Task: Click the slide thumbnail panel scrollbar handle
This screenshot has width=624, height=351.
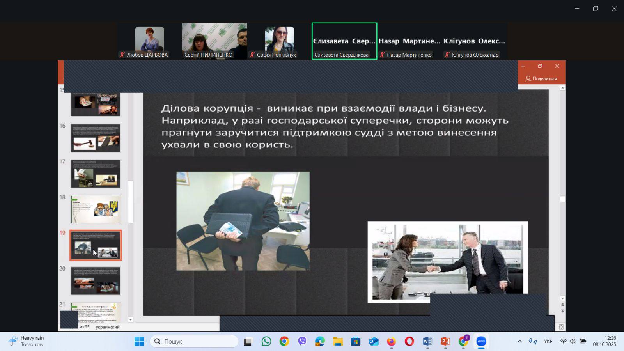Action: pyautogui.click(x=131, y=202)
